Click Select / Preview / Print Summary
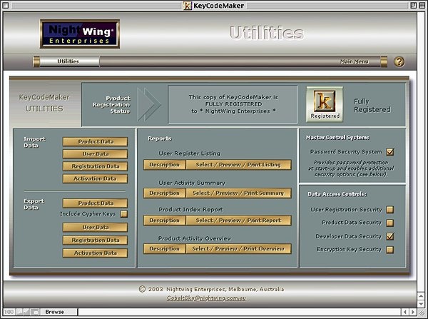 (238, 193)
